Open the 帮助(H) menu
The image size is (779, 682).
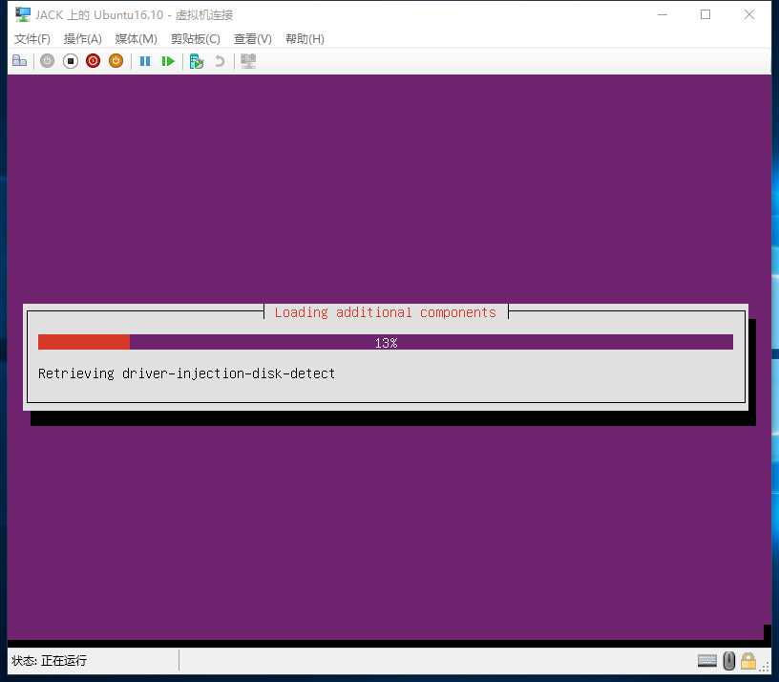click(305, 39)
